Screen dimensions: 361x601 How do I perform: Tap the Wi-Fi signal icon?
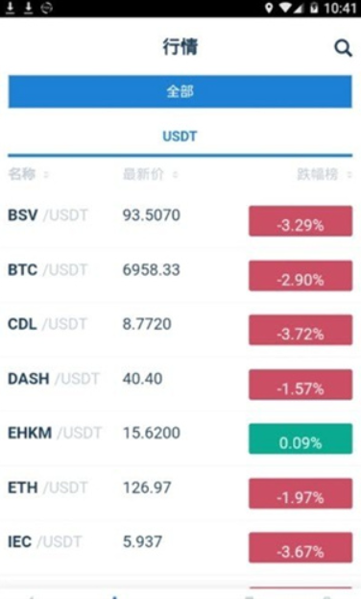[x=285, y=8]
